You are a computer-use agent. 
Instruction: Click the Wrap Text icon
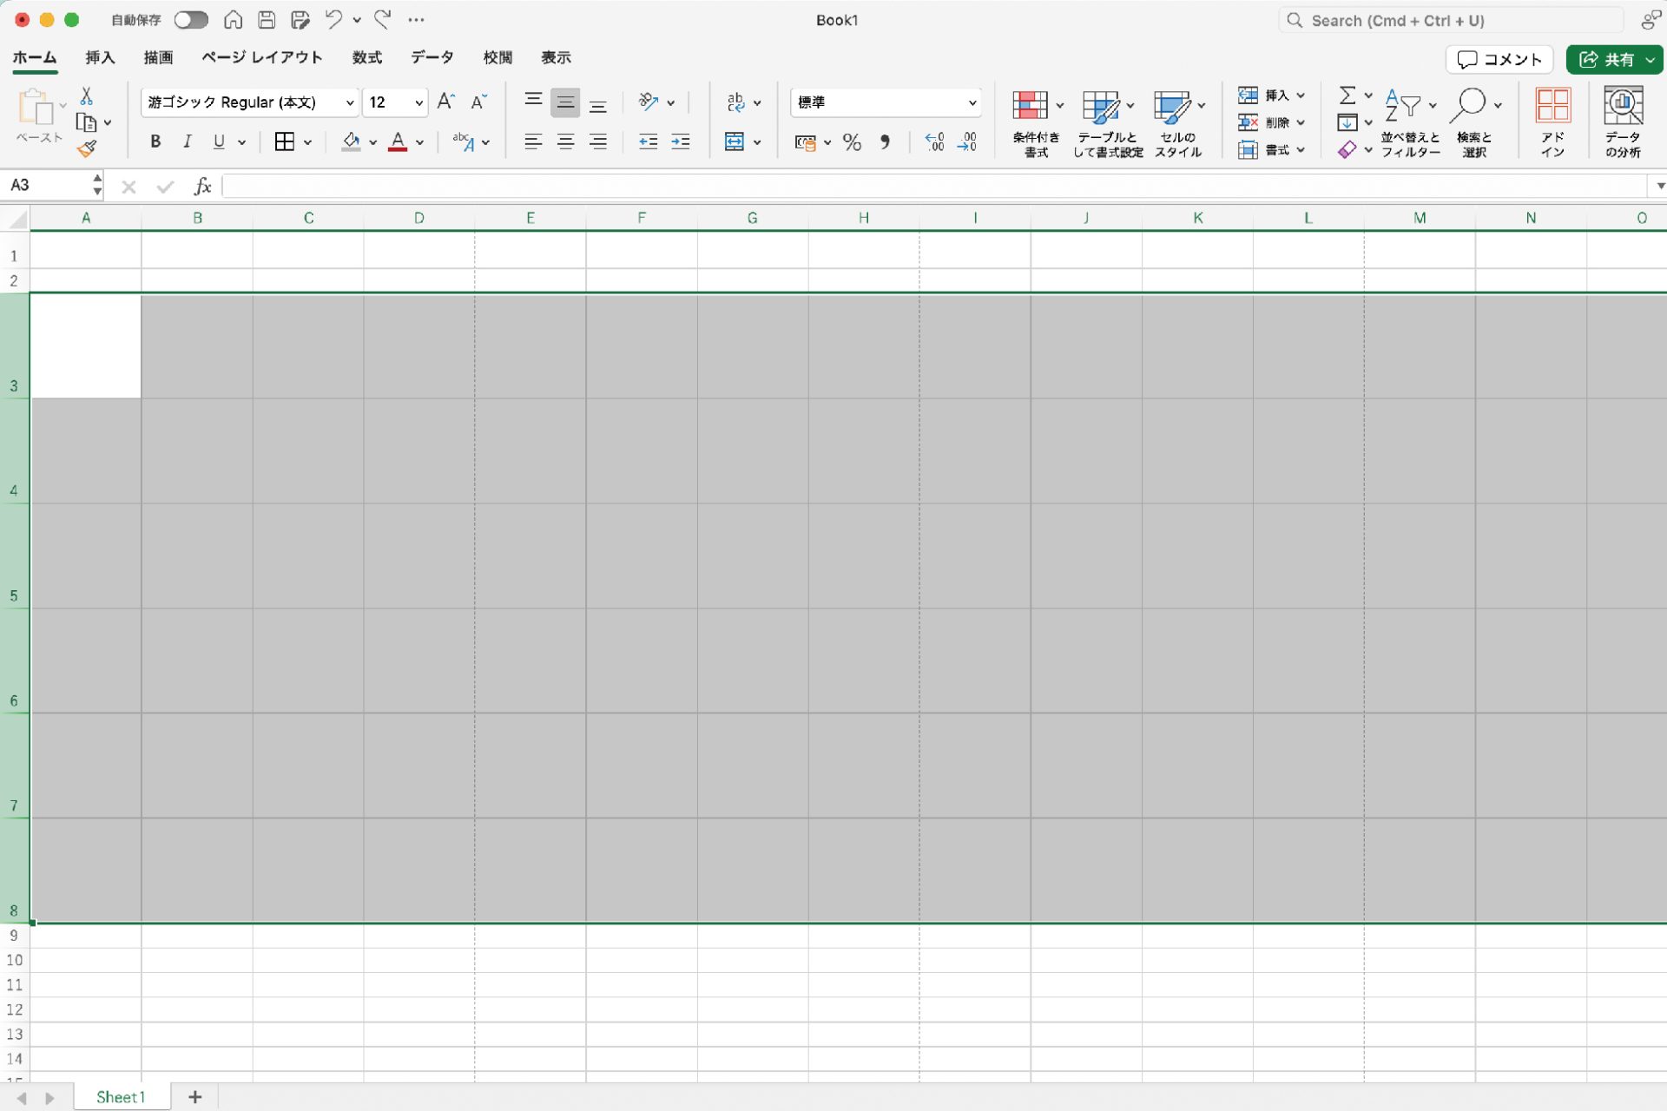736,102
